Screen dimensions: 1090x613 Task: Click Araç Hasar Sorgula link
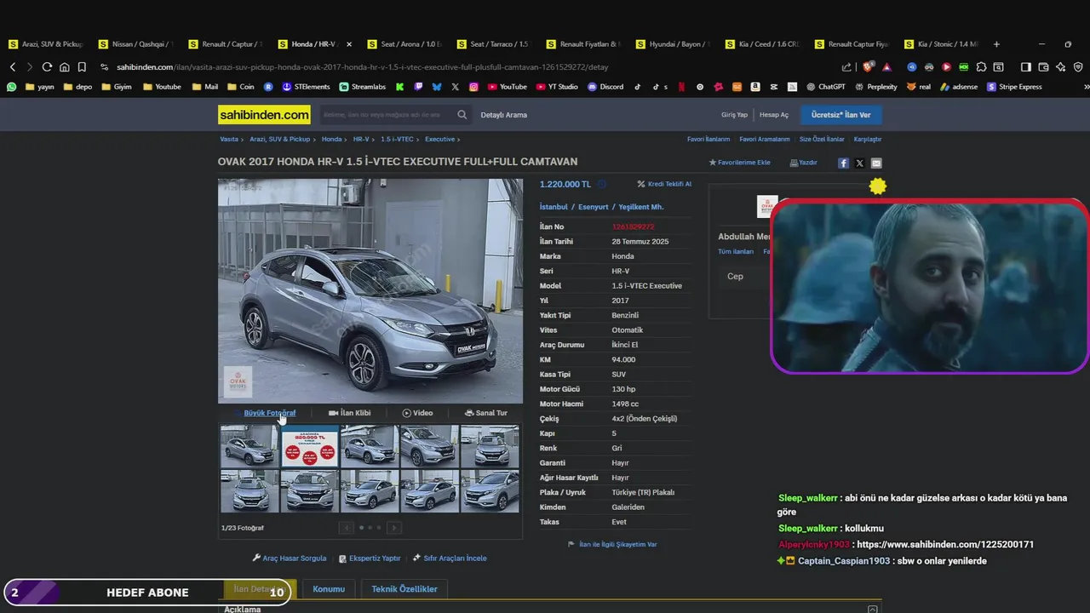click(290, 559)
